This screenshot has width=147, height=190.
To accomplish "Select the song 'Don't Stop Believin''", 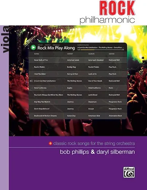I will pyautogui.click(x=42, y=109).
